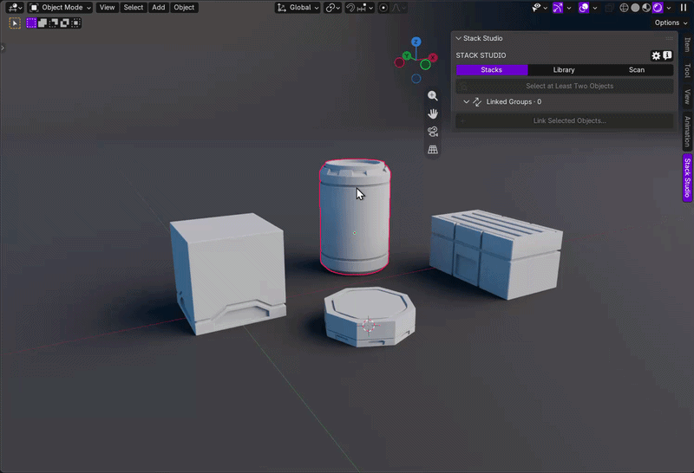Select the octagonal flat container object
The height and width of the screenshot is (473, 694).
click(x=370, y=316)
